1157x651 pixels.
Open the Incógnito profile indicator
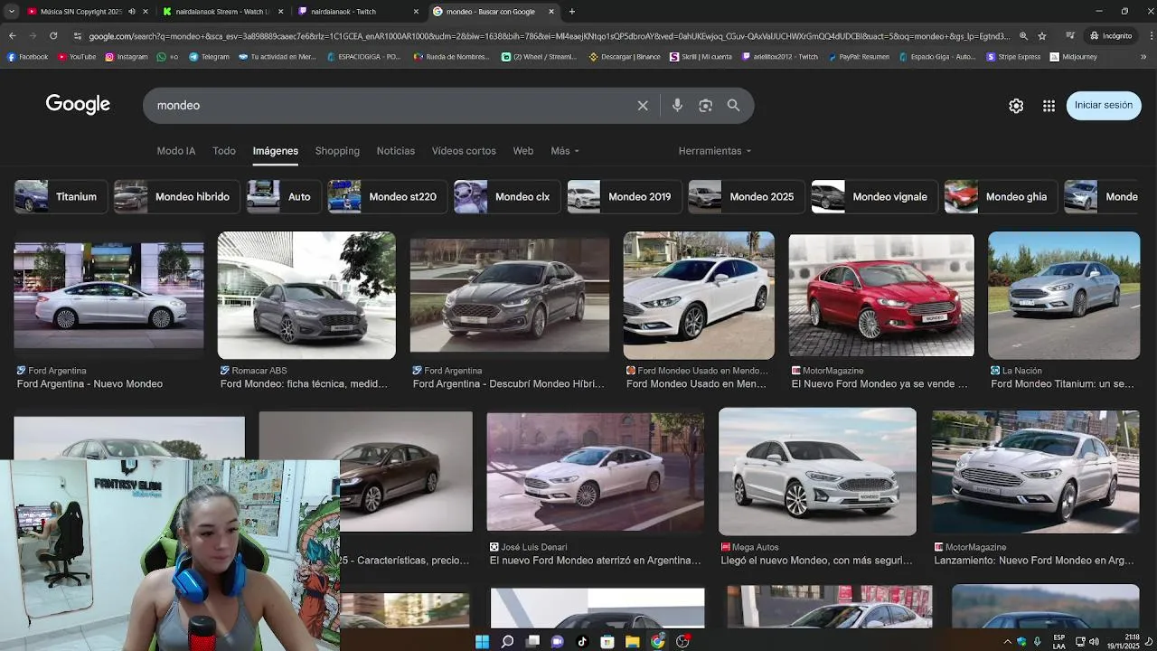point(1111,36)
